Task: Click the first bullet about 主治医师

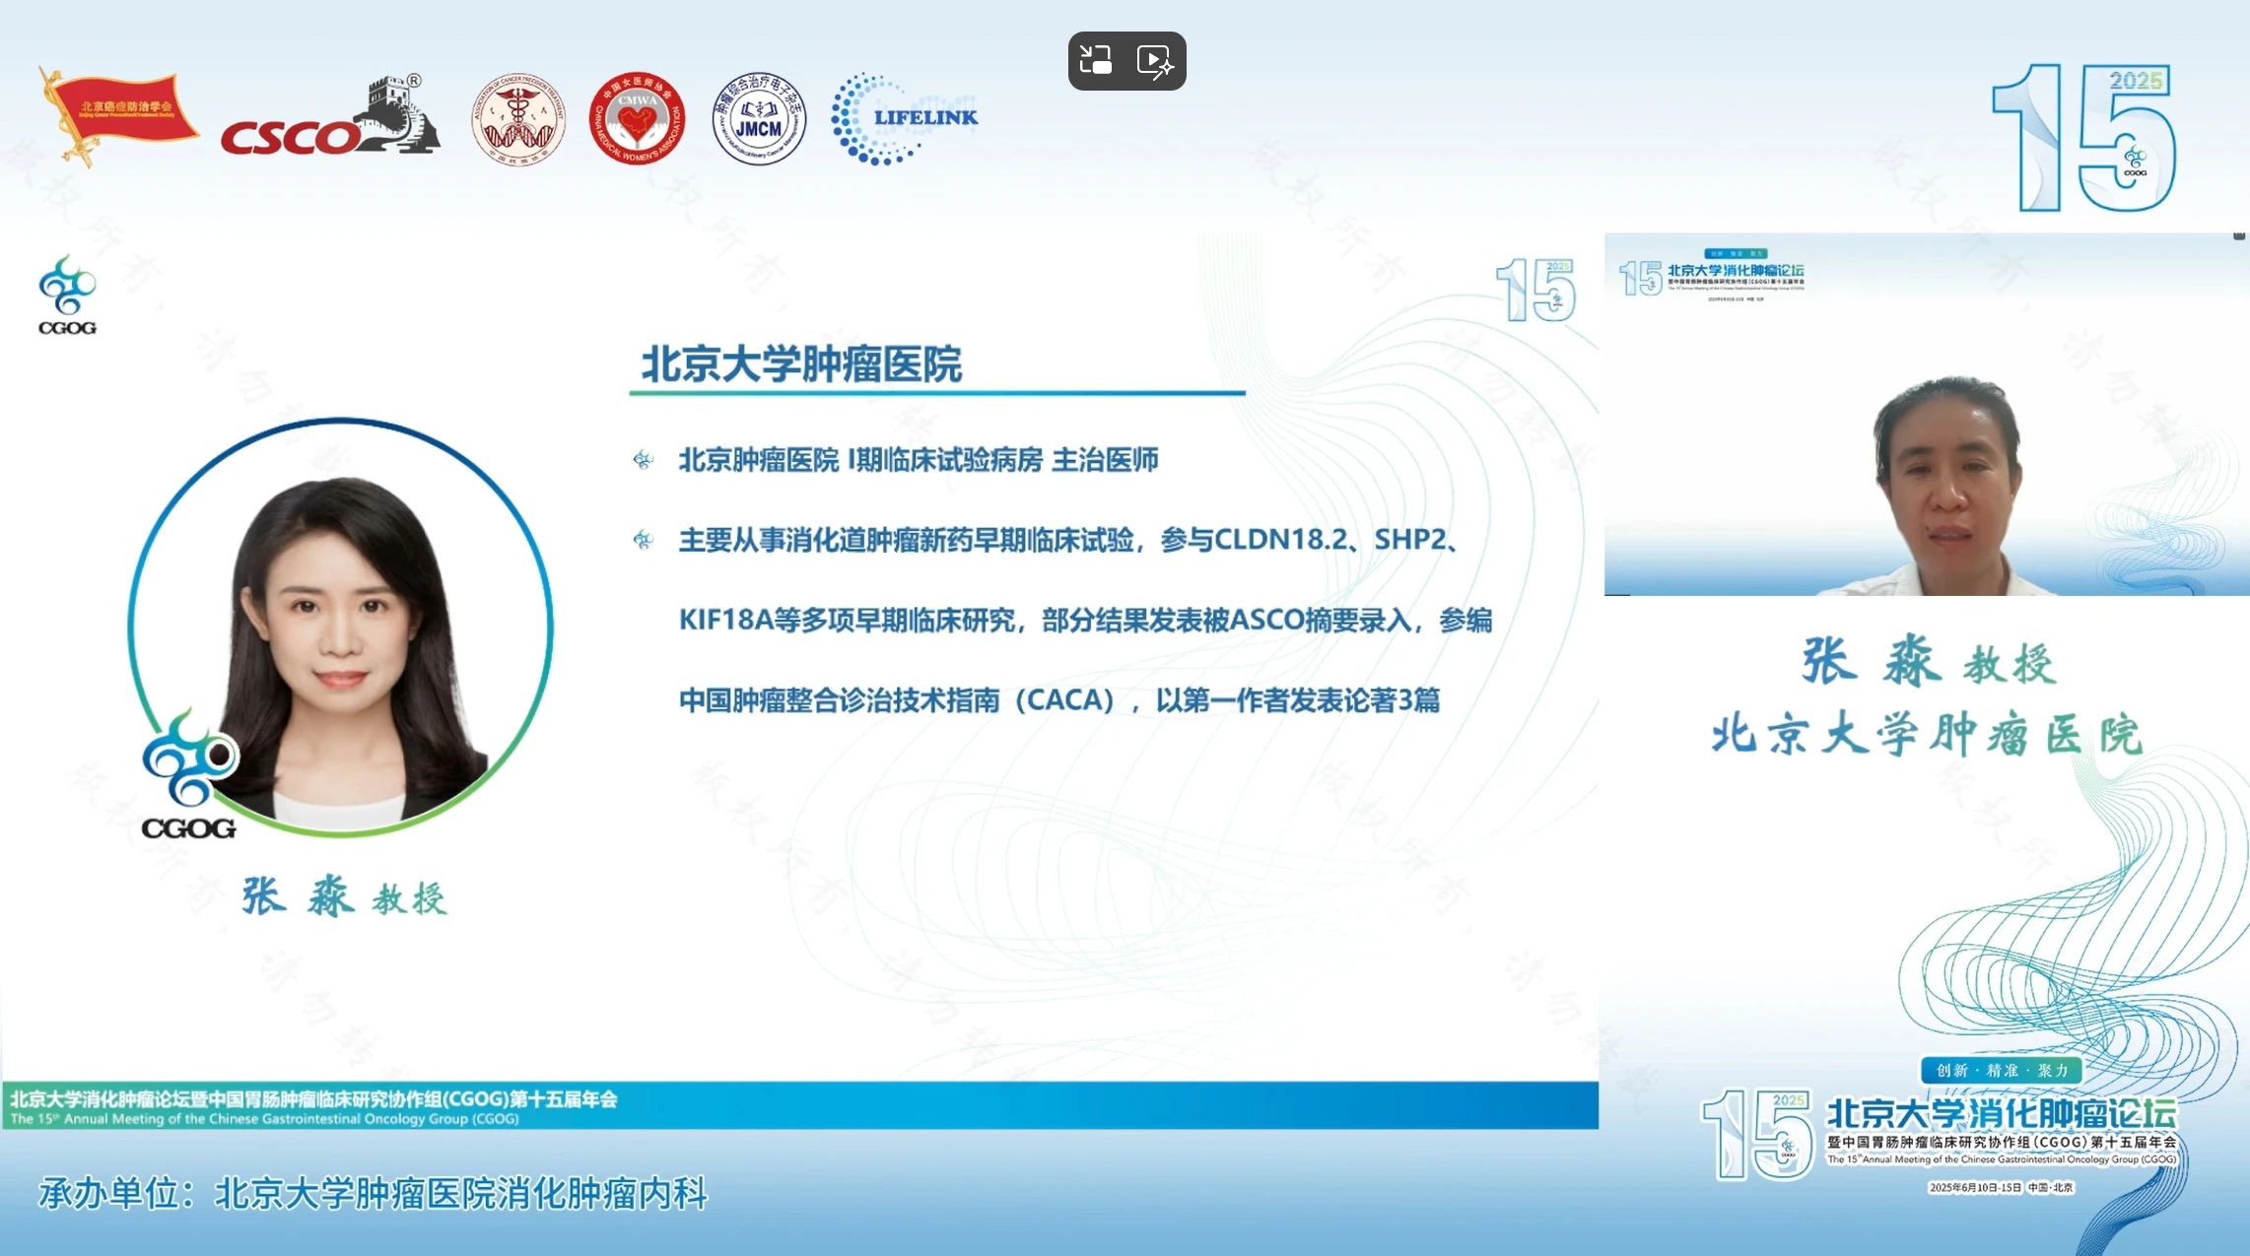Action: point(918,460)
